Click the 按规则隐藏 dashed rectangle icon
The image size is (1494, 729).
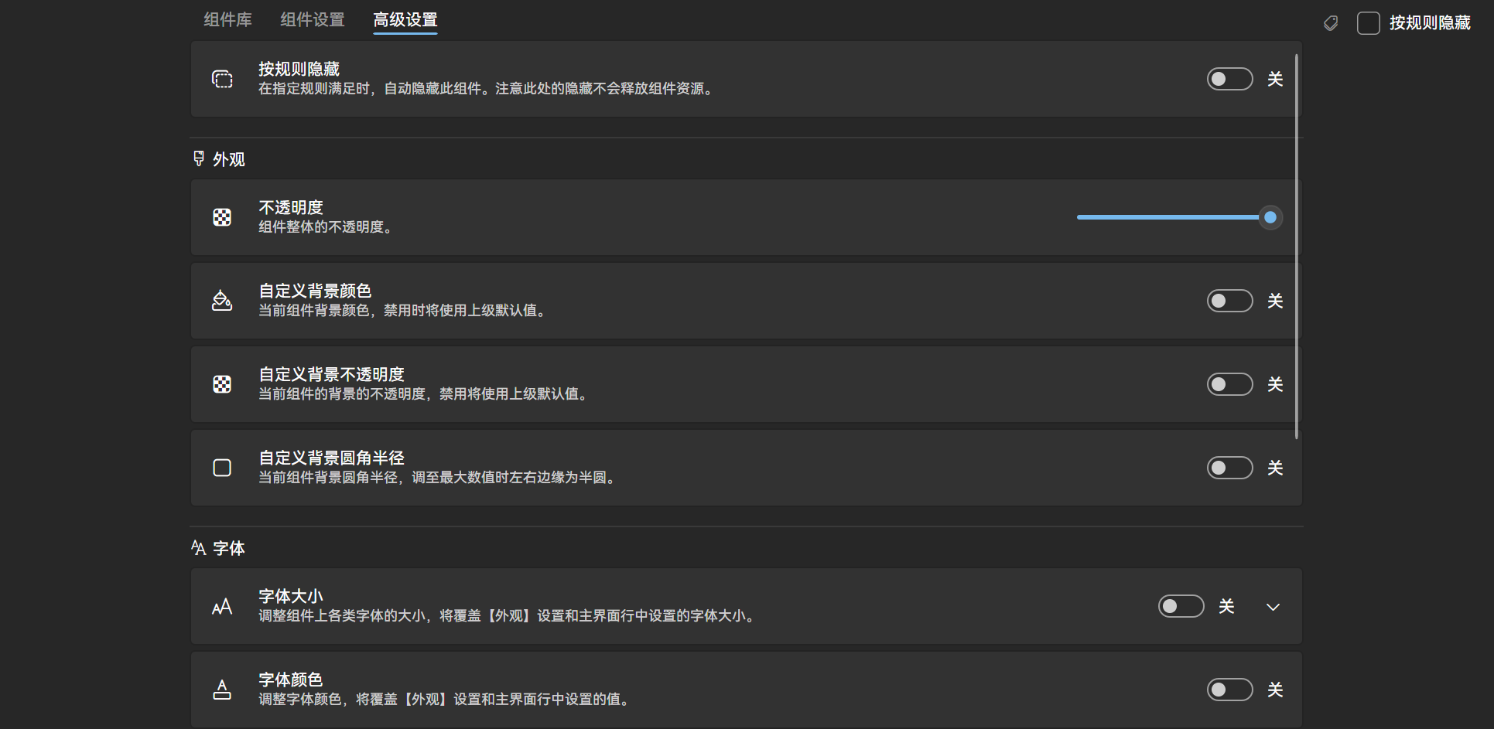pyautogui.click(x=222, y=79)
